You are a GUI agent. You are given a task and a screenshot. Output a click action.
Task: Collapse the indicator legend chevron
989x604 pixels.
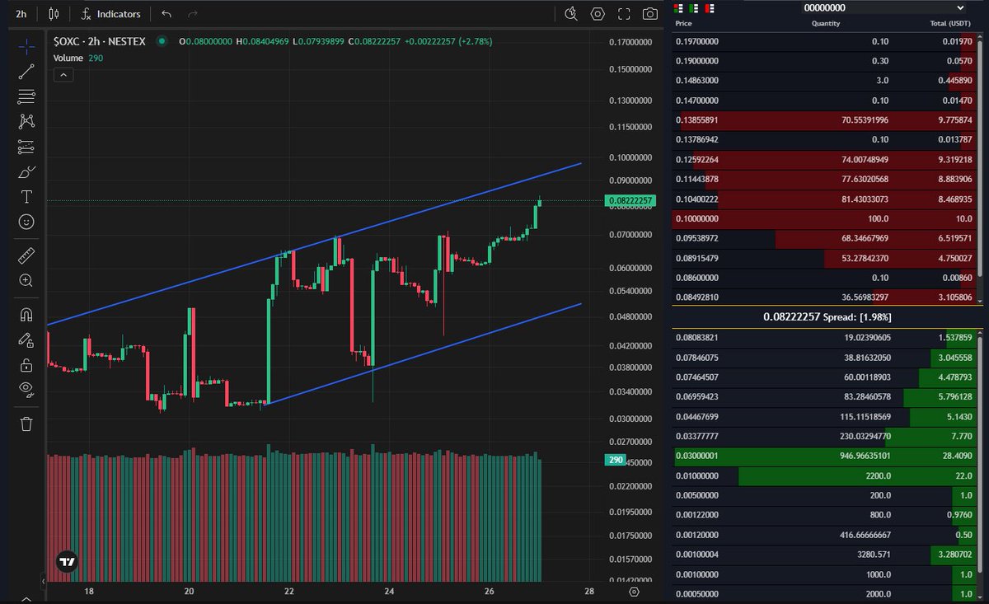point(63,75)
